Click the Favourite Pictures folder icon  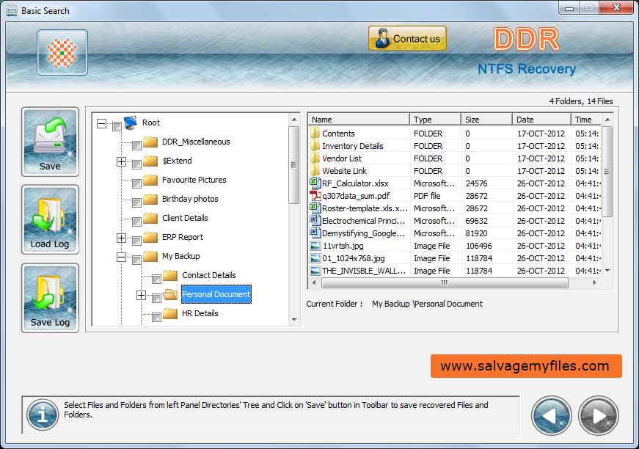click(150, 180)
